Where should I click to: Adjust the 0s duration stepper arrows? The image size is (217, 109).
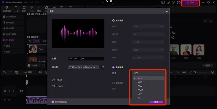[211, 21]
